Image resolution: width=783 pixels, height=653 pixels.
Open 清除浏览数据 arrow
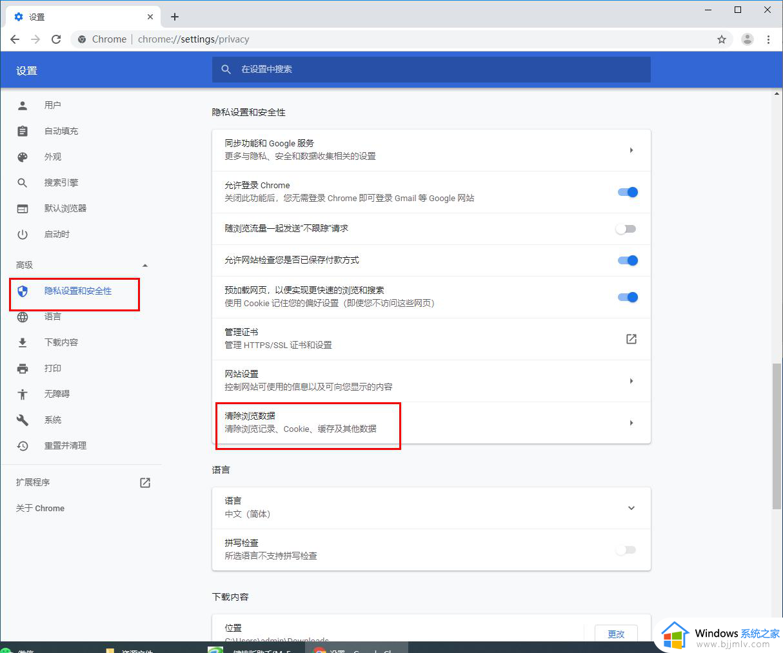point(631,423)
